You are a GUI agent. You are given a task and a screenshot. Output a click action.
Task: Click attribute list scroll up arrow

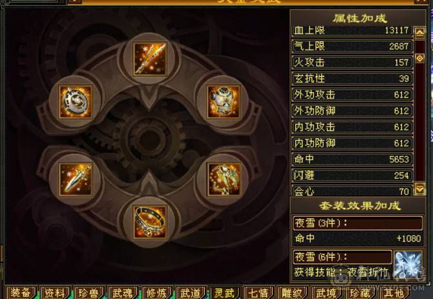click(419, 34)
